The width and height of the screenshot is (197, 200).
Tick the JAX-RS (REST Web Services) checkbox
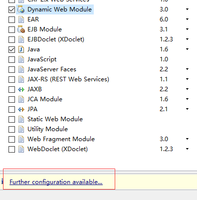(11, 79)
